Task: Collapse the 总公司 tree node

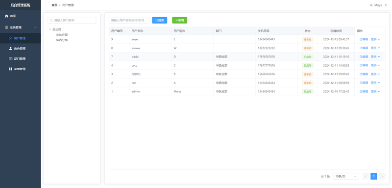Action: (50, 29)
